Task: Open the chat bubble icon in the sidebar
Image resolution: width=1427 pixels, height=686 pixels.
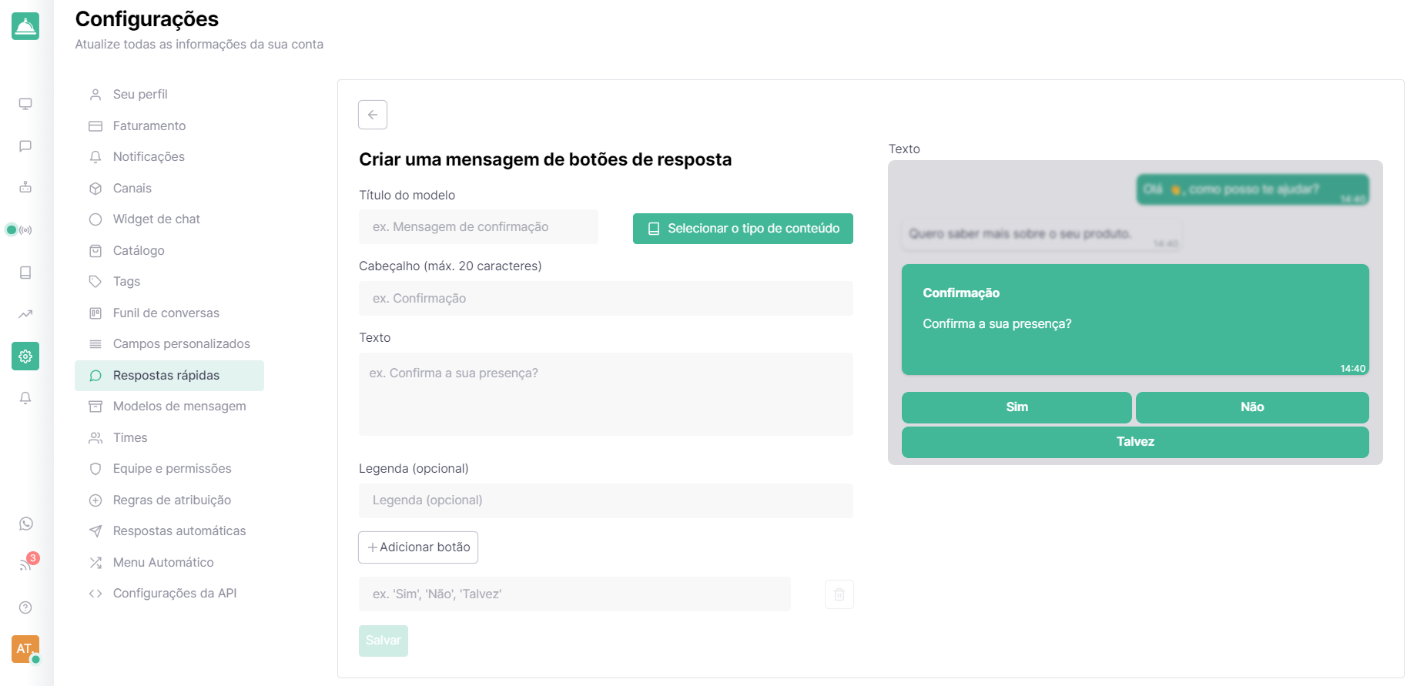Action: [x=25, y=146]
